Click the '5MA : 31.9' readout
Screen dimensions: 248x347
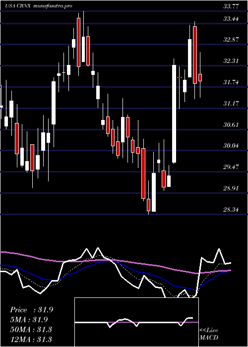[29, 320]
